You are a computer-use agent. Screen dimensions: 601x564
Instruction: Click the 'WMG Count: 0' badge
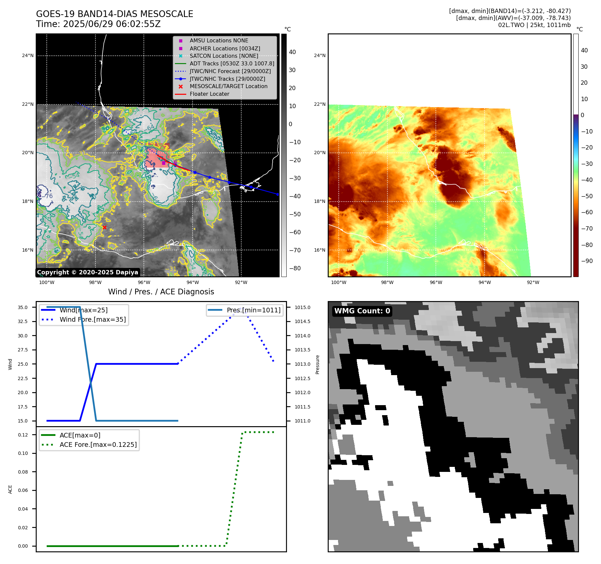[362, 311]
